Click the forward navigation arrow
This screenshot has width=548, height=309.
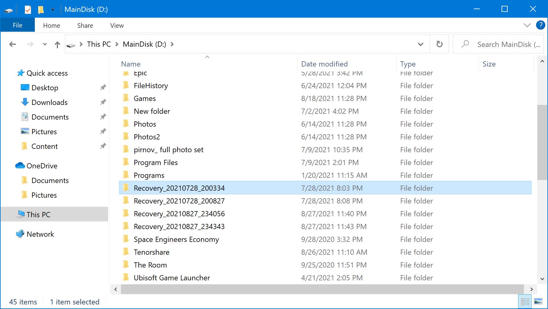(30, 44)
